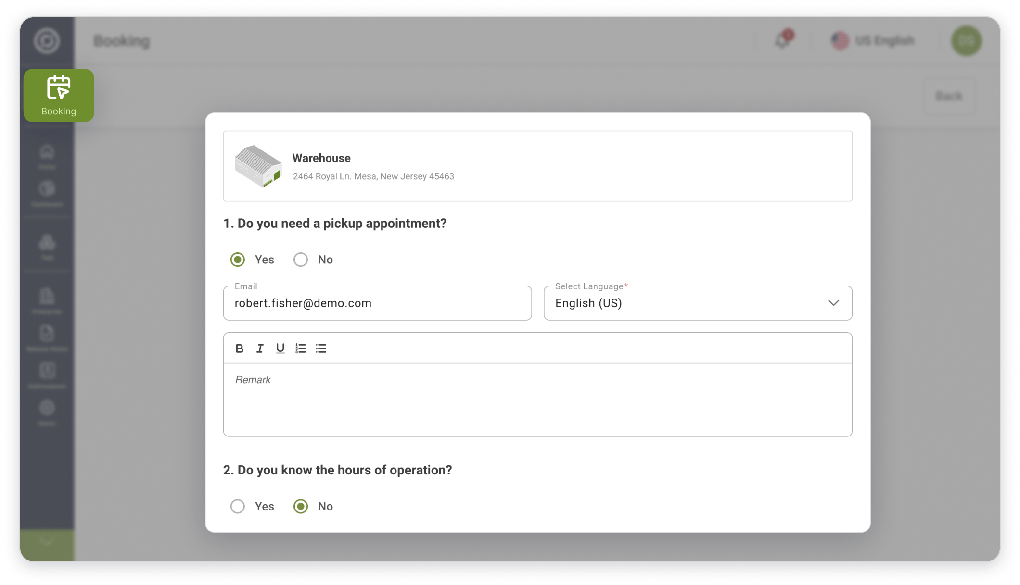Toggle italic formatting in remark editor

coord(260,349)
